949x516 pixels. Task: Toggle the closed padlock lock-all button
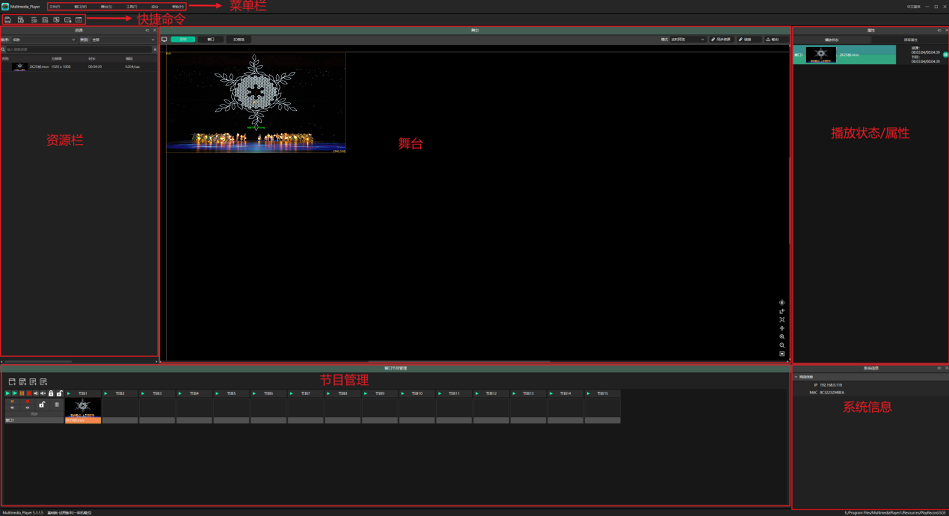click(x=51, y=393)
